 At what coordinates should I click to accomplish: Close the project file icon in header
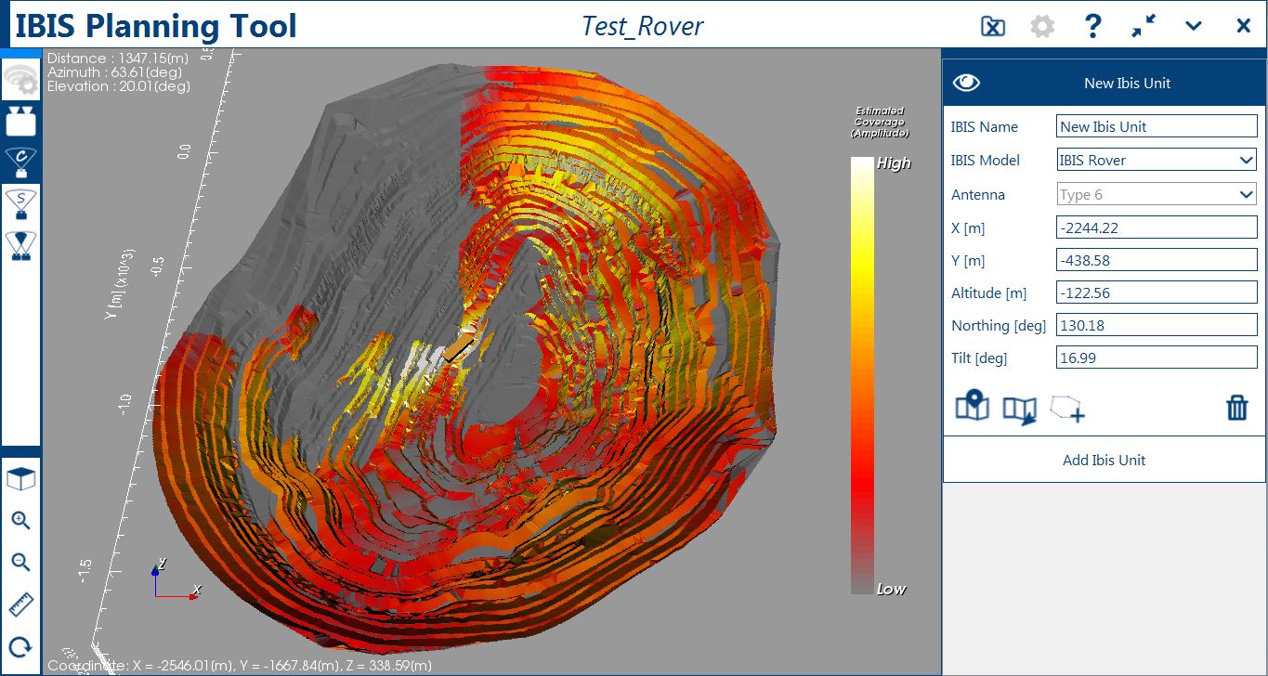[x=993, y=26]
